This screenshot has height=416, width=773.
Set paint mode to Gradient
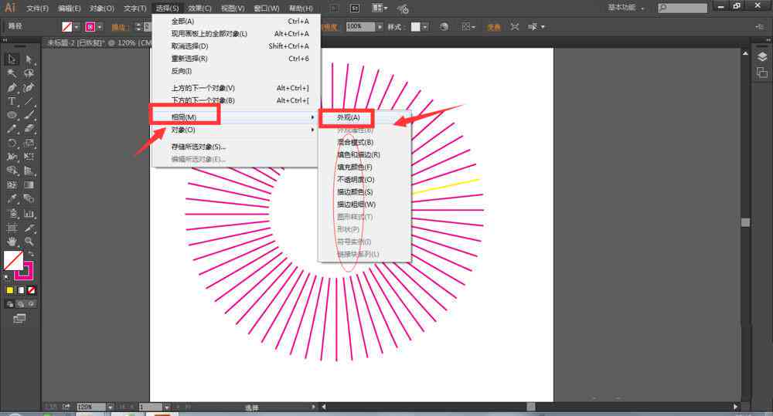(x=21, y=290)
